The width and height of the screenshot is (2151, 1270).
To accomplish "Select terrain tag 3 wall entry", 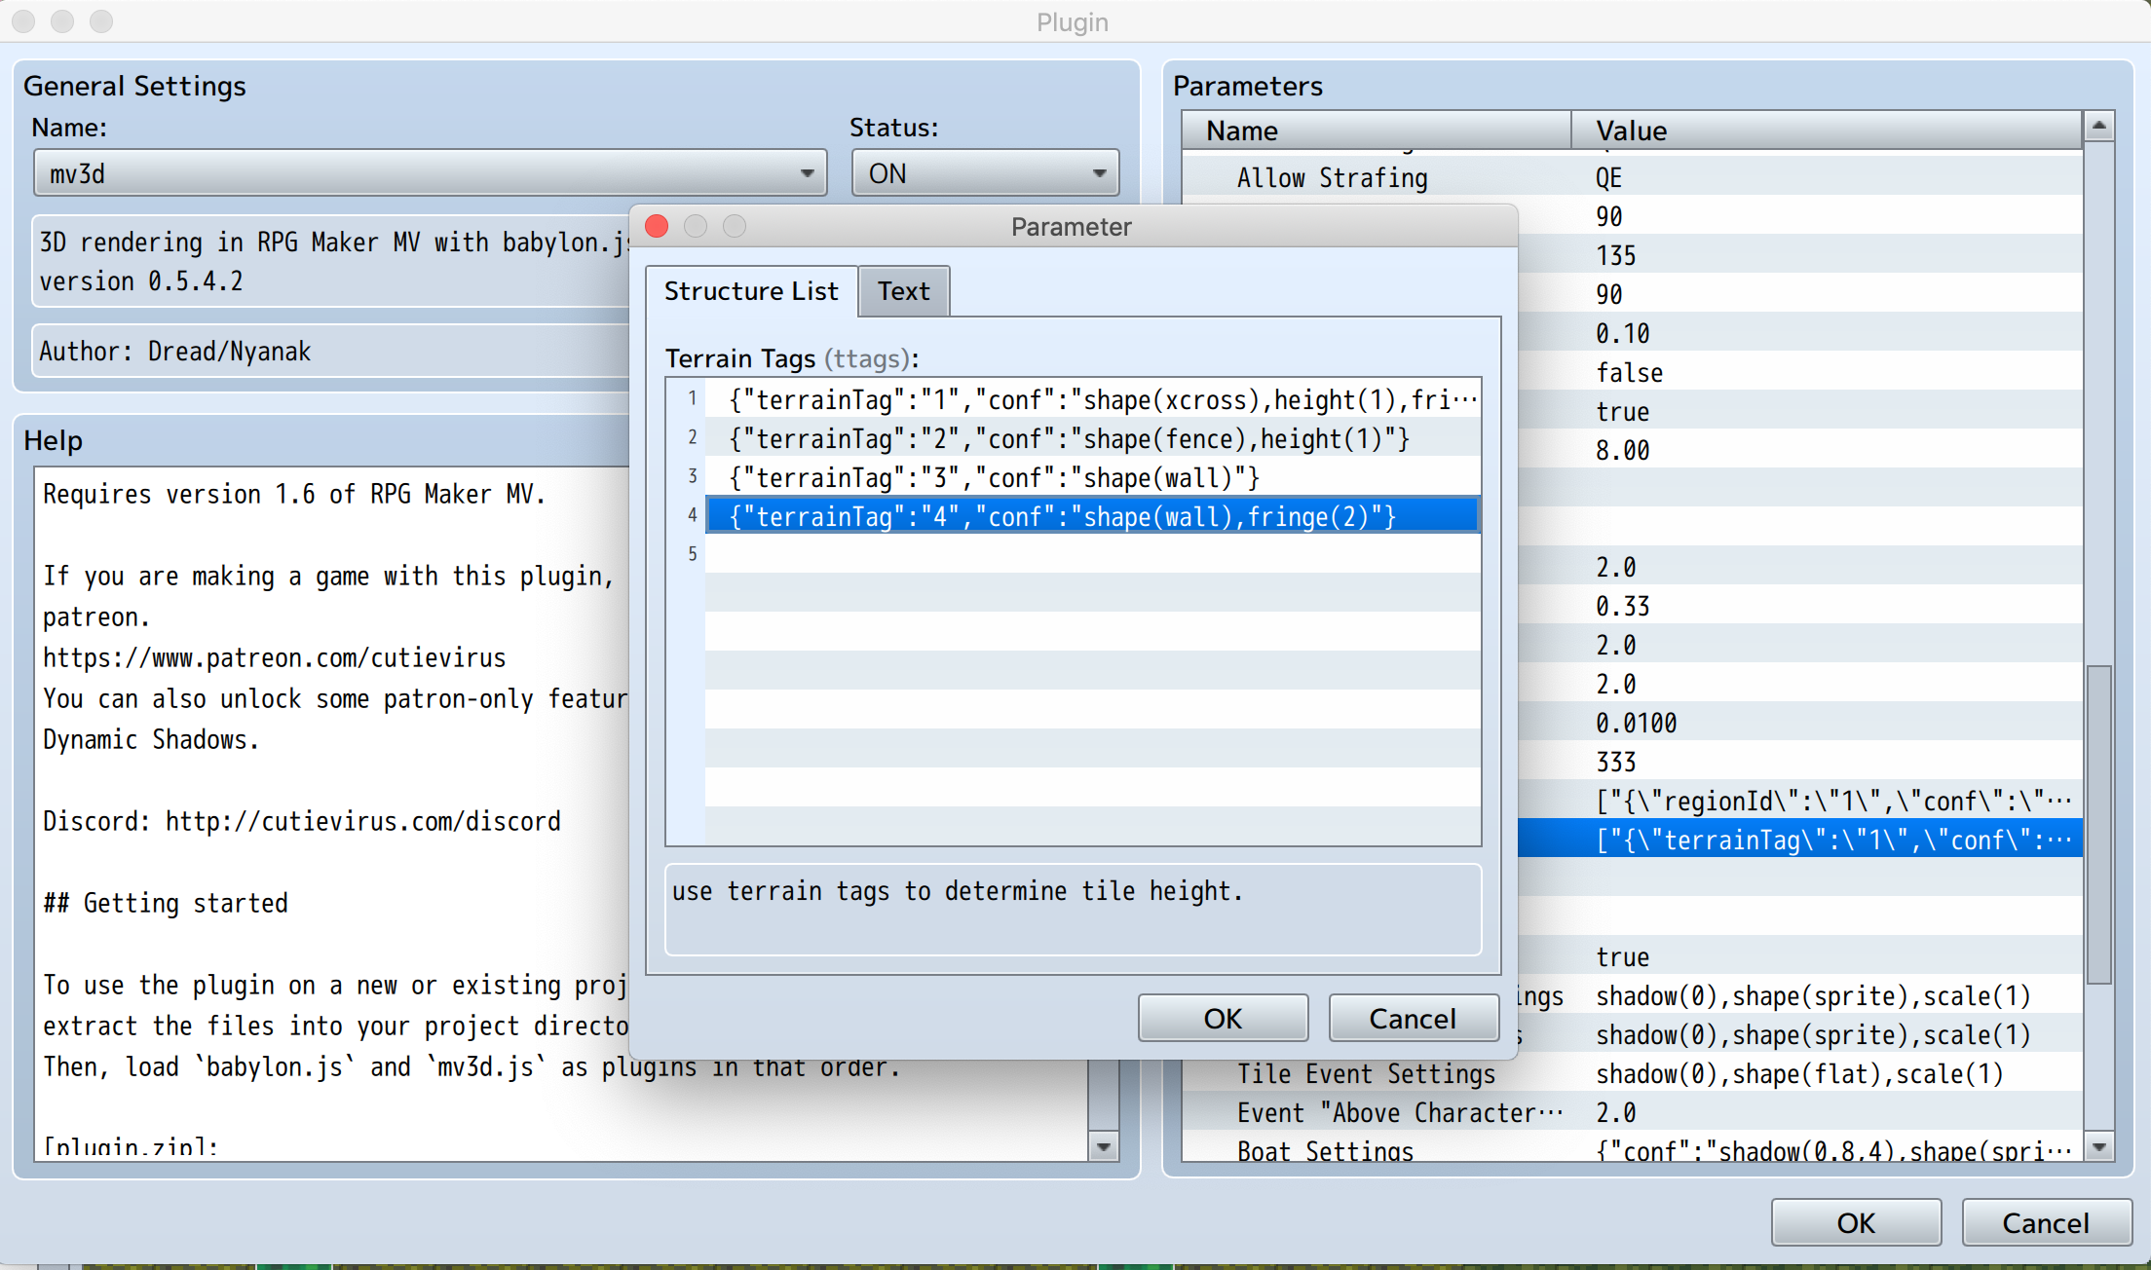I will coord(994,477).
